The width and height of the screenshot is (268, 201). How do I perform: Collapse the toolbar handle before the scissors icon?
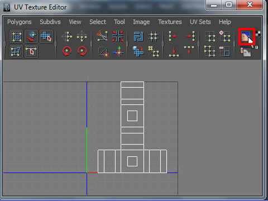click(x=92, y=44)
